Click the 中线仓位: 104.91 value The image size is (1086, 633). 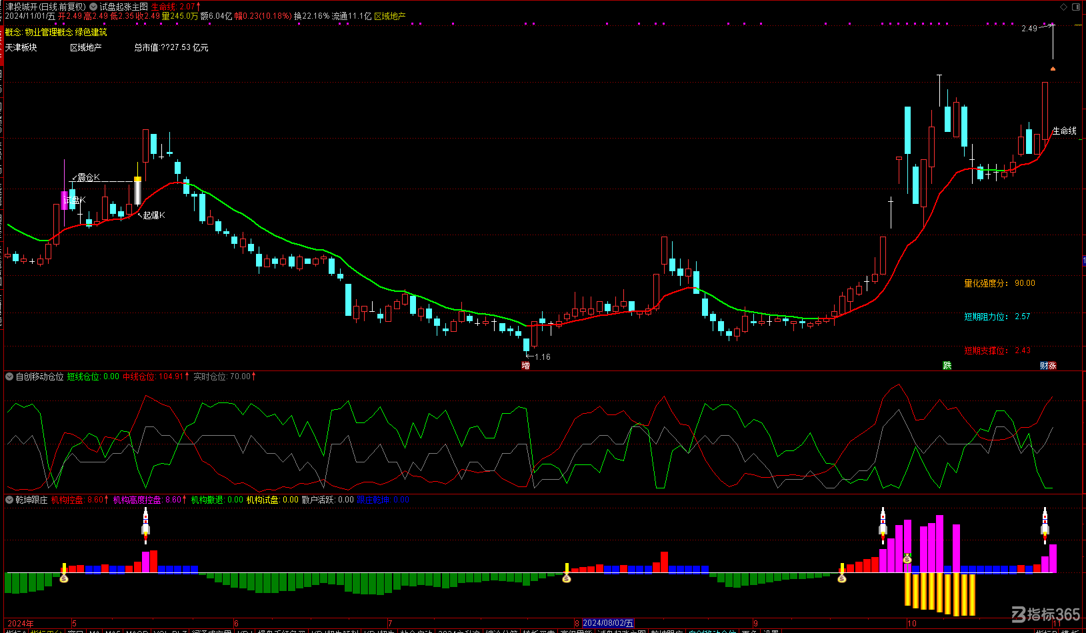tap(156, 376)
